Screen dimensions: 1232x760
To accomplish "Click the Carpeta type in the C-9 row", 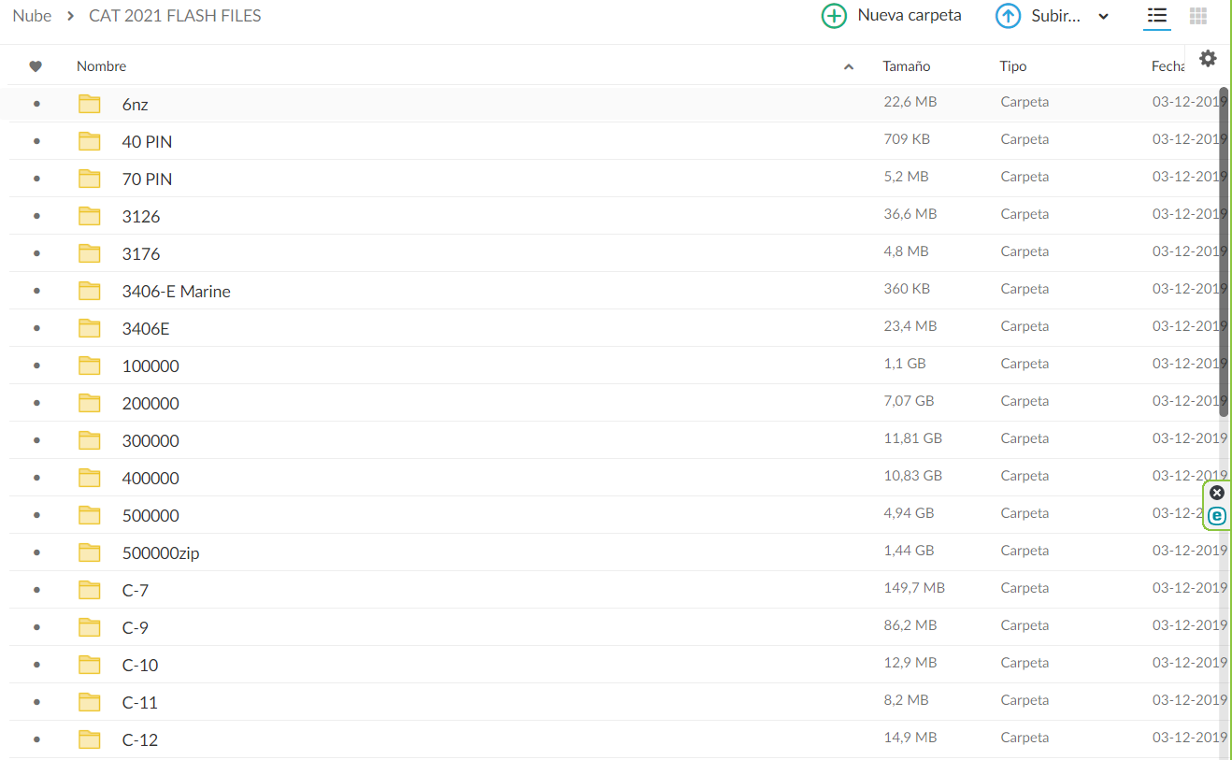I will pos(1024,625).
